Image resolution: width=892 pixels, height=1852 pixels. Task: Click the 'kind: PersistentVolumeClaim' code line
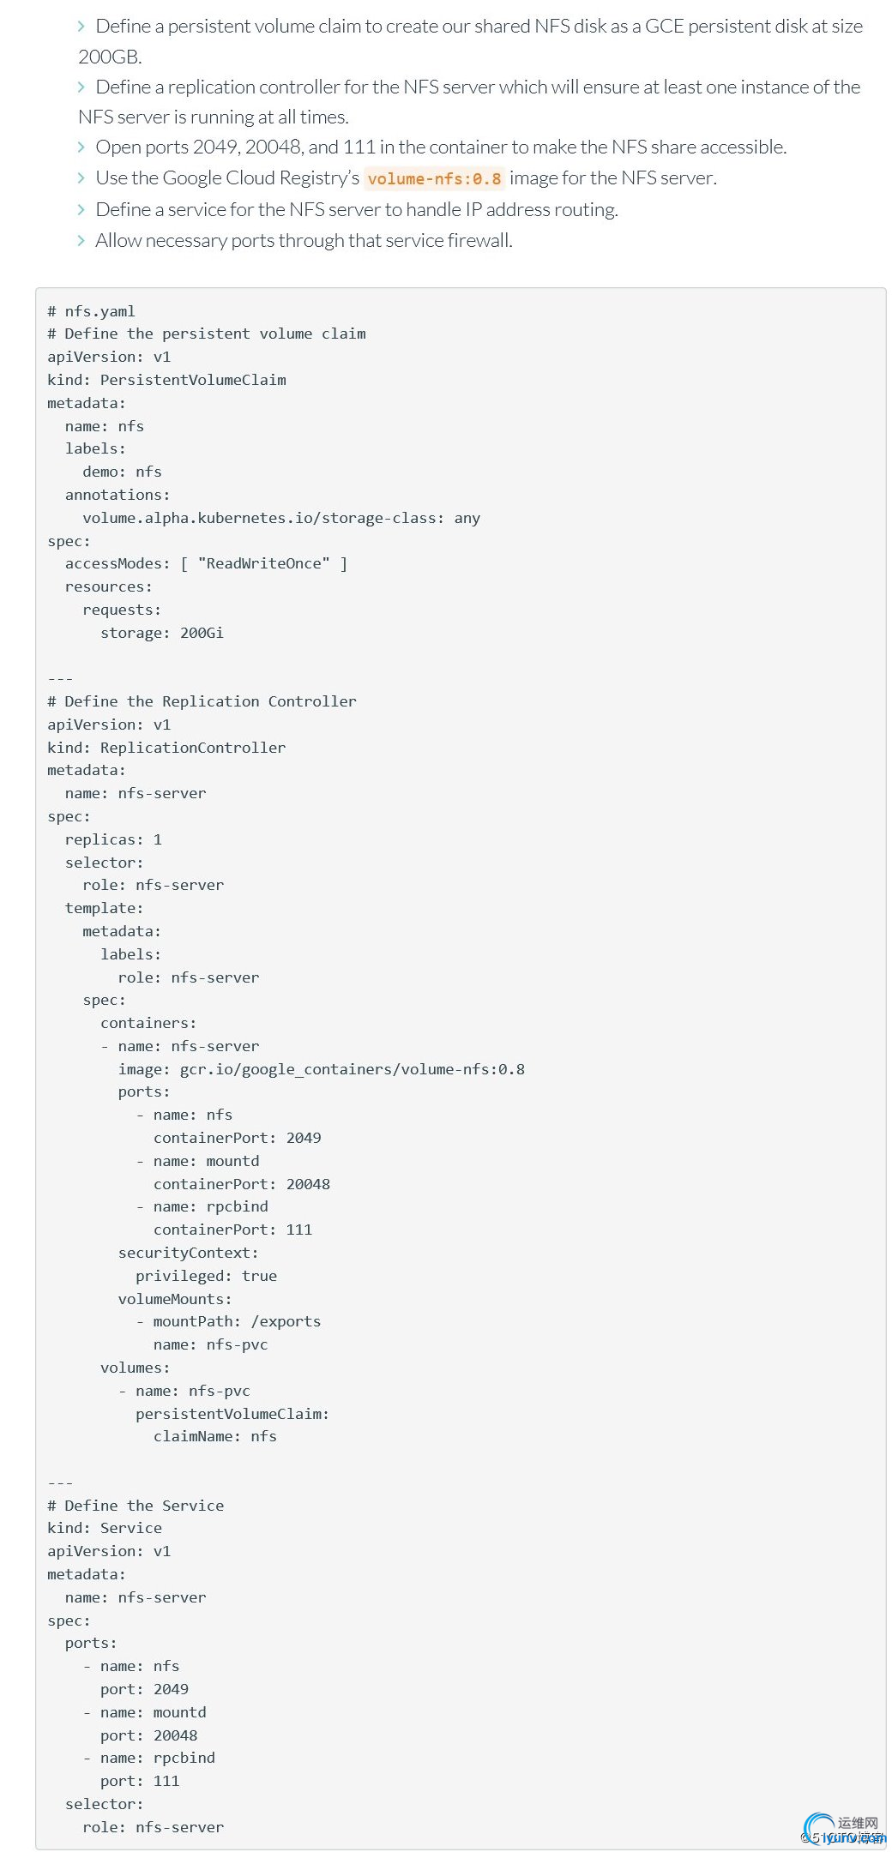point(166,380)
